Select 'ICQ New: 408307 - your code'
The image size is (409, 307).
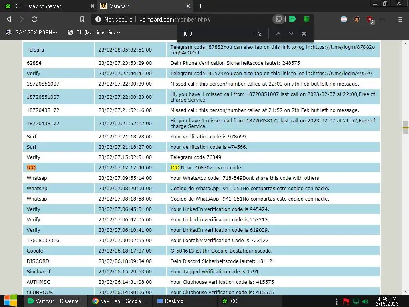pyautogui.click(x=206, y=167)
